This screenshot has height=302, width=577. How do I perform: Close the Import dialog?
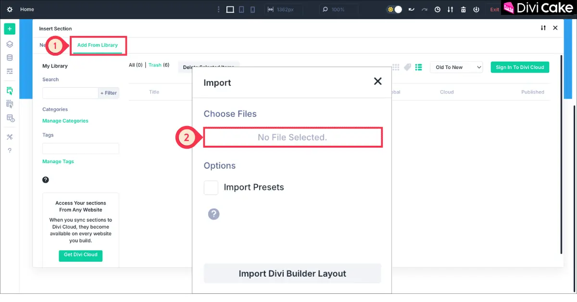click(378, 81)
